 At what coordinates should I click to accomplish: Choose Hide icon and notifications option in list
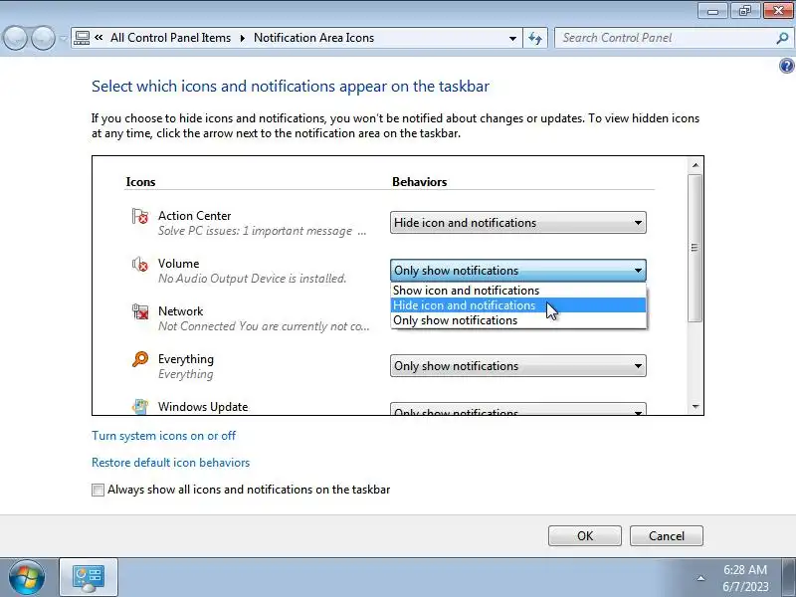(x=518, y=305)
